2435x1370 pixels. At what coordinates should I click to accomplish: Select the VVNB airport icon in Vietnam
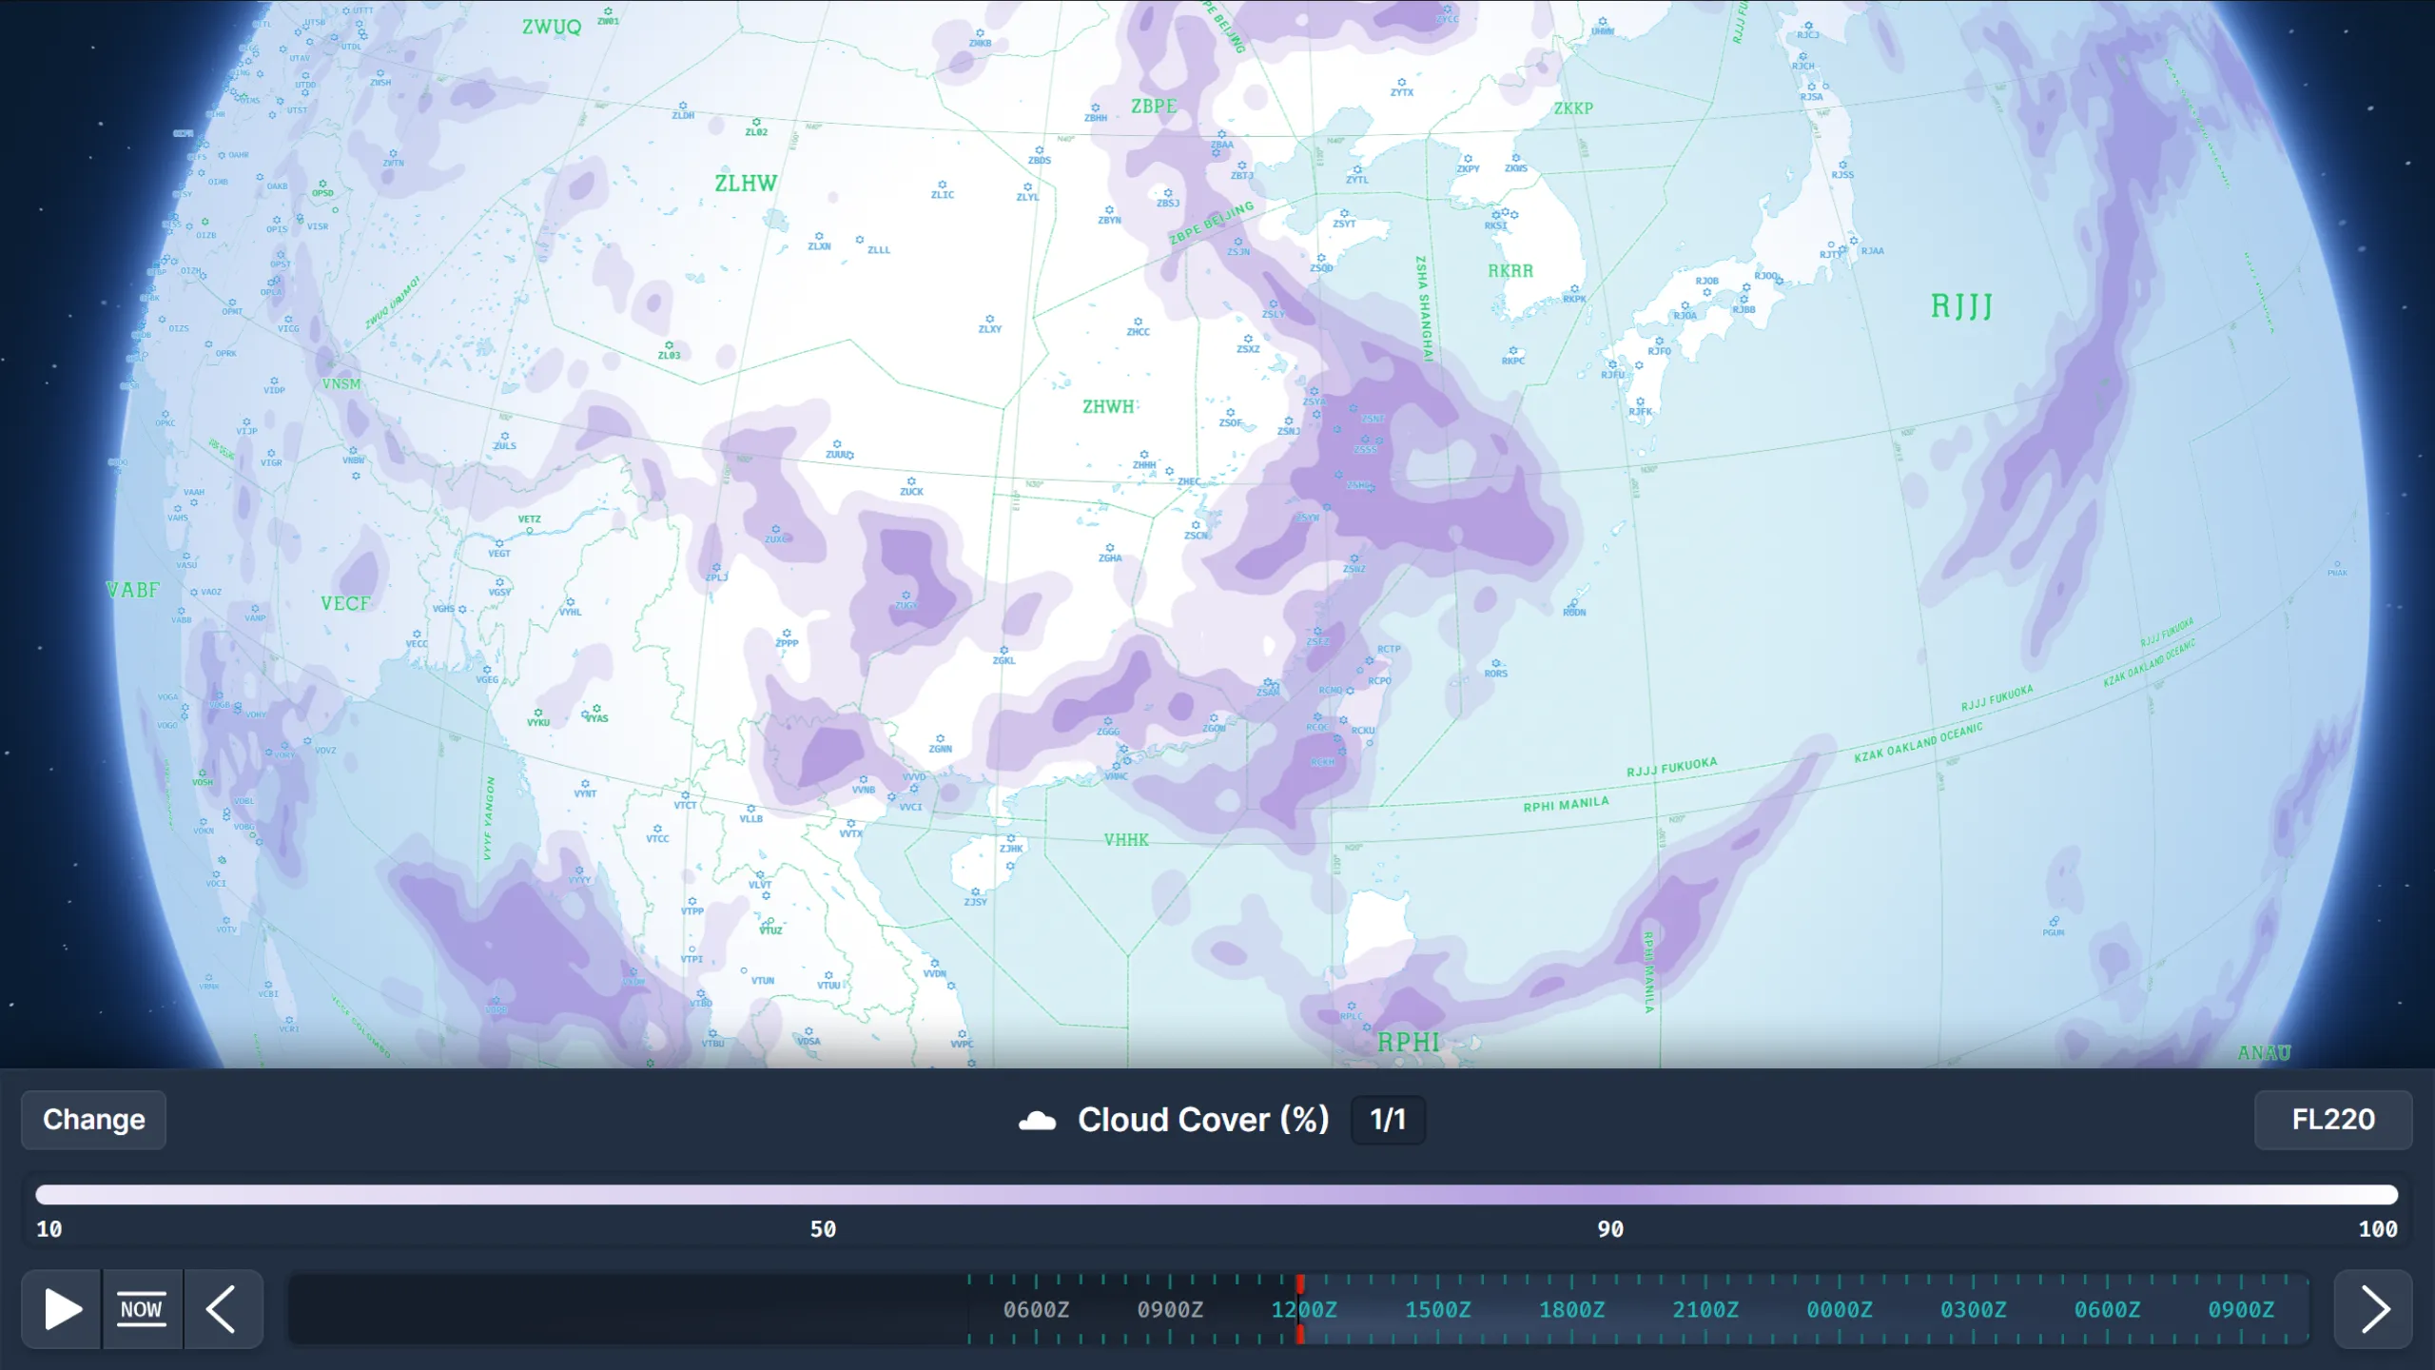point(864,778)
